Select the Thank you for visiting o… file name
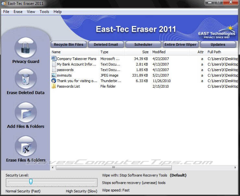Image resolution: width=240 pixels, height=196 pixels. [x=77, y=81]
